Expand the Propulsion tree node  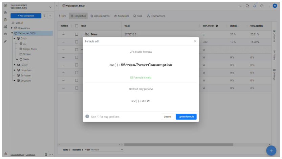tap(15, 70)
